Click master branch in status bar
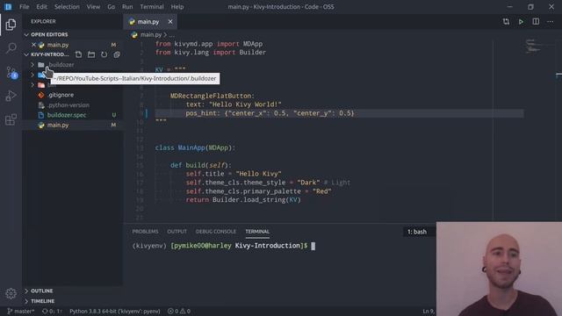 pos(20,311)
